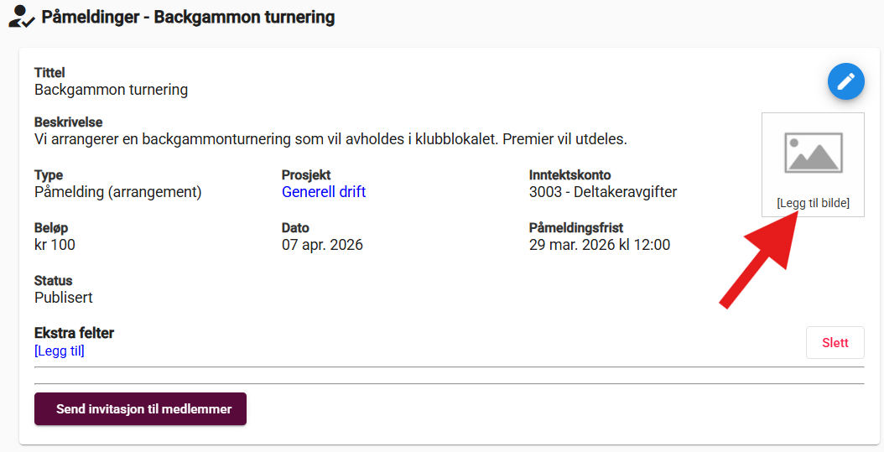
Task: Click the date "07 apr. 2026"
Action: pos(322,245)
